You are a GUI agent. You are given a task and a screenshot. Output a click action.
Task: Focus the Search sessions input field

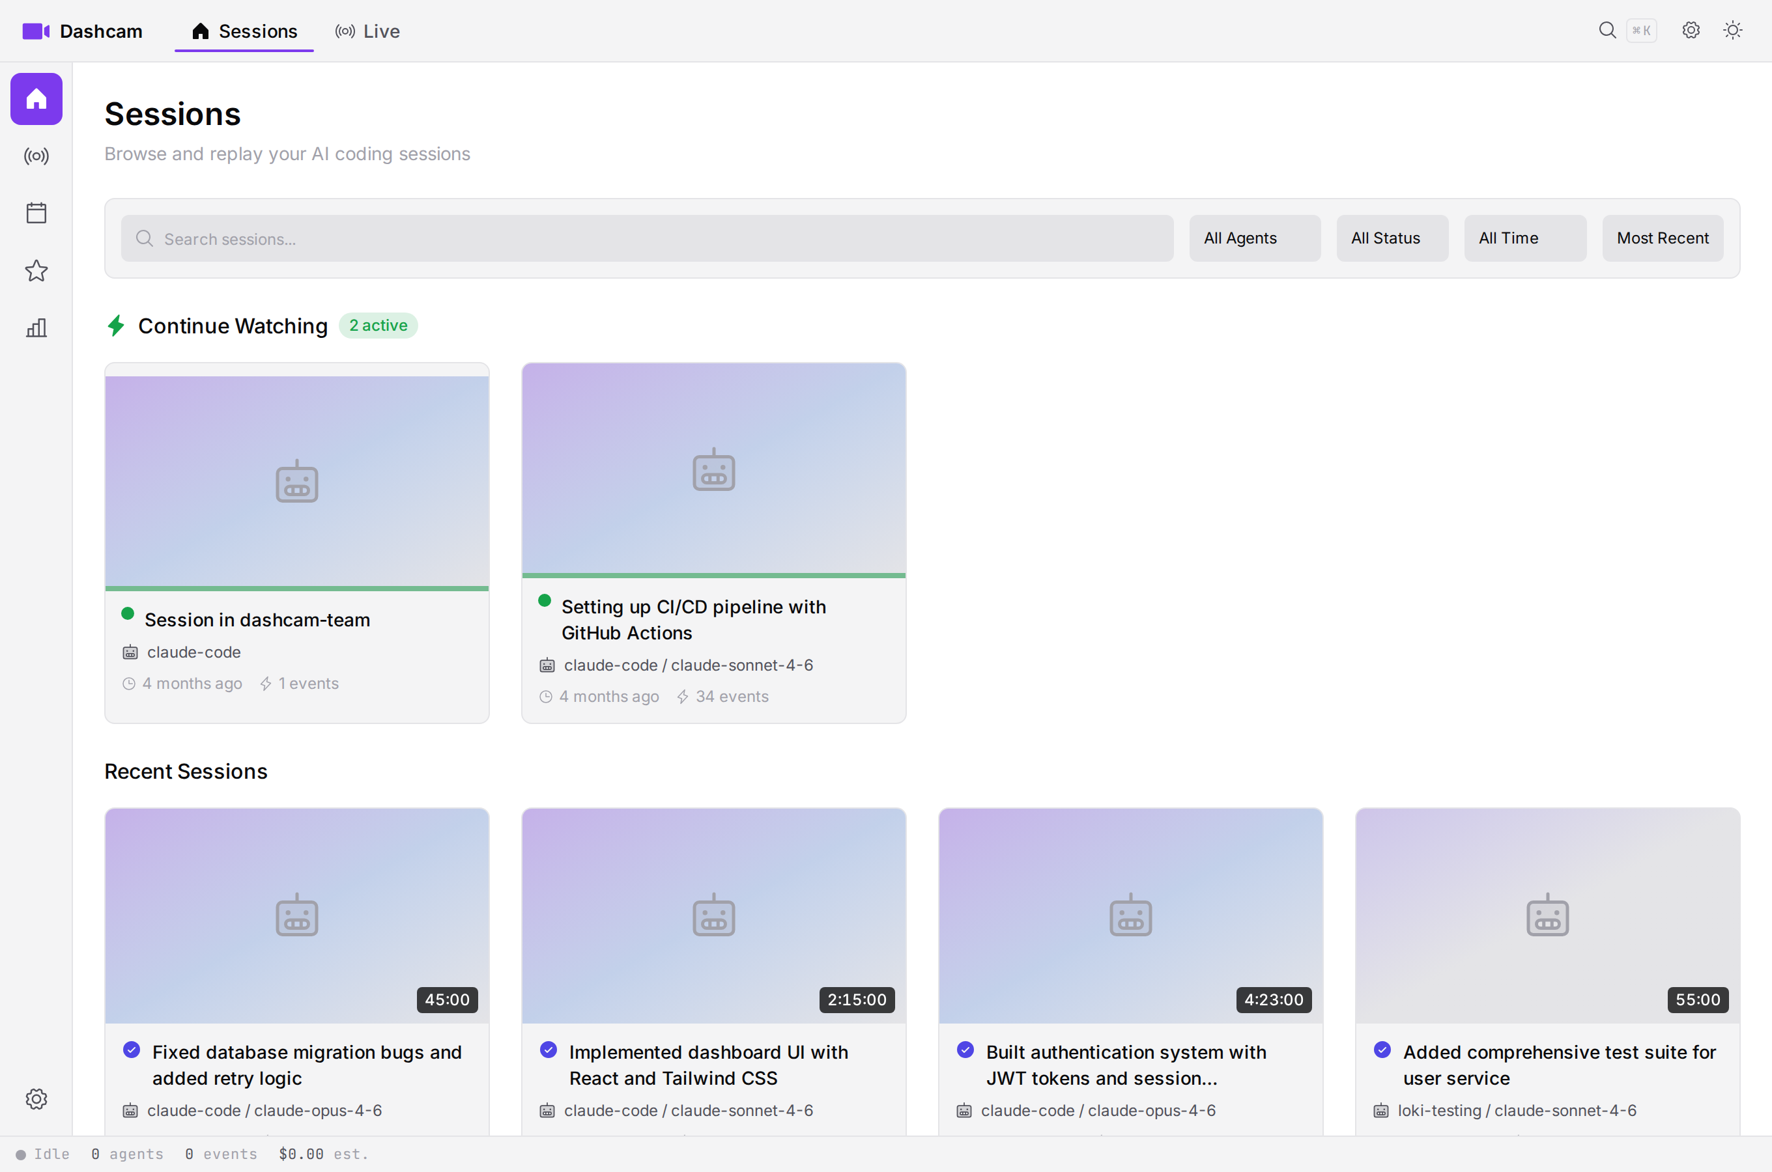click(647, 238)
